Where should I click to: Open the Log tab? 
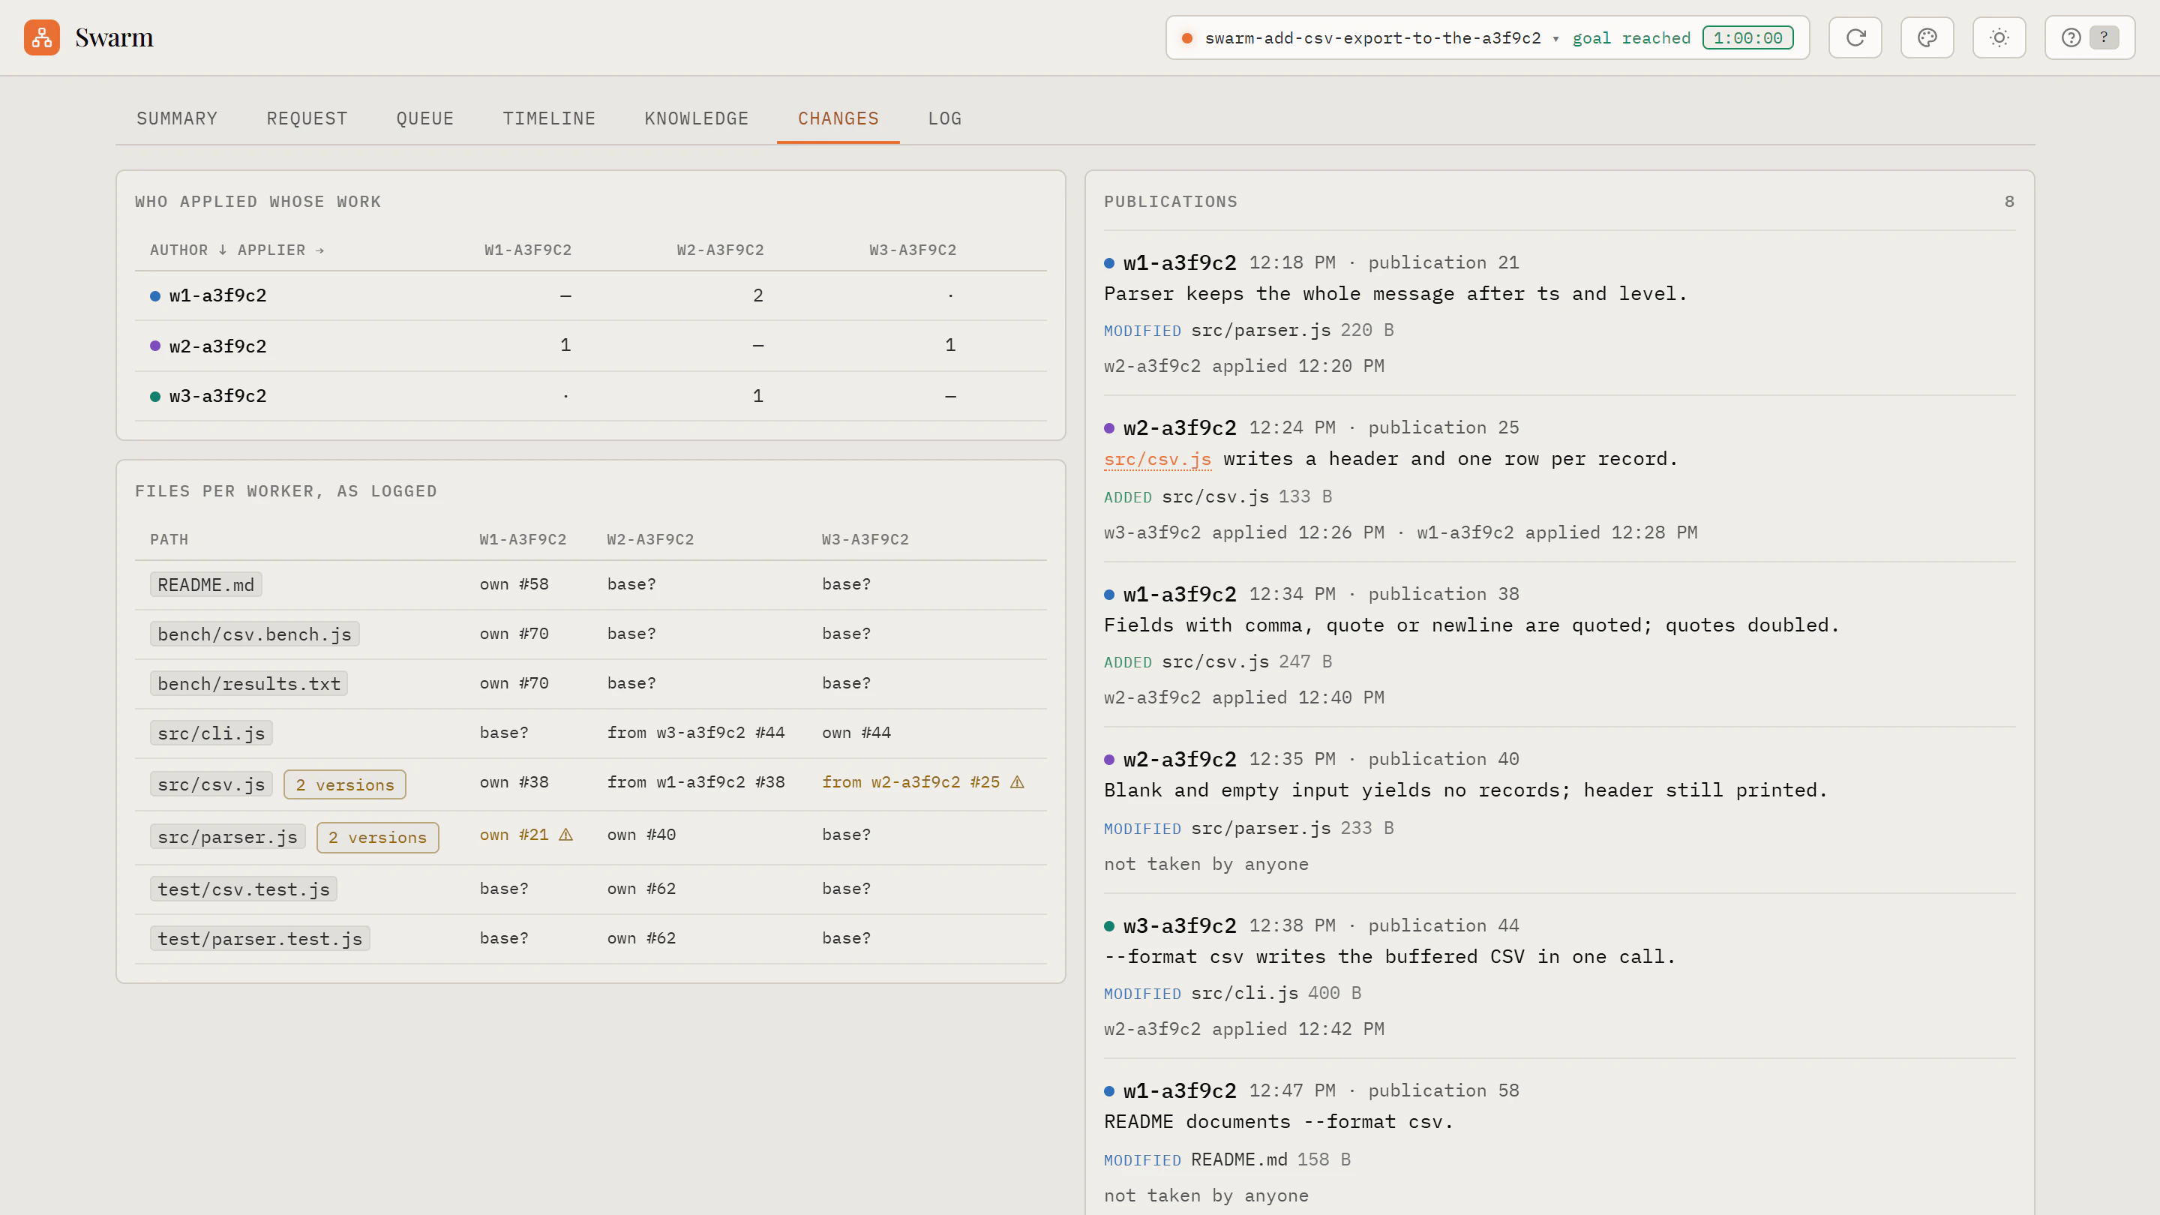coord(945,118)
